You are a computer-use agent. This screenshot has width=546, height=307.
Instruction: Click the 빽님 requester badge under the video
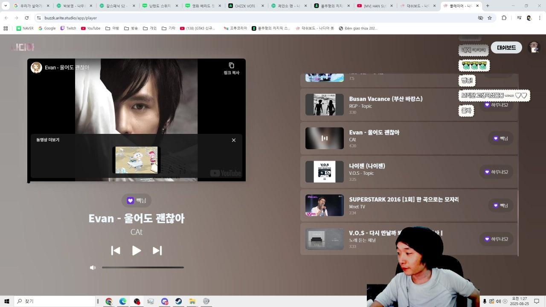coord(136,200)
